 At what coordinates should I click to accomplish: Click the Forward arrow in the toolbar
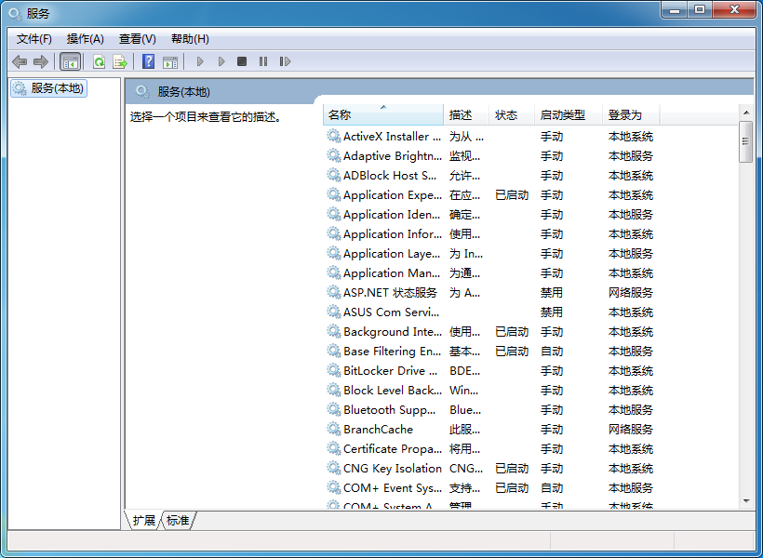click(x=40, y=61)
